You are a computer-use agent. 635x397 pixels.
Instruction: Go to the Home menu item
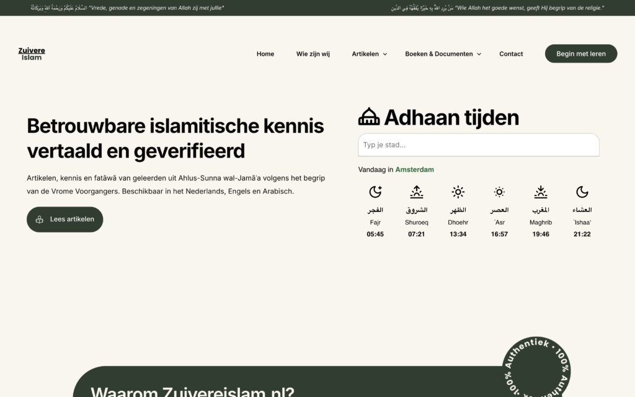pos(265,54)
